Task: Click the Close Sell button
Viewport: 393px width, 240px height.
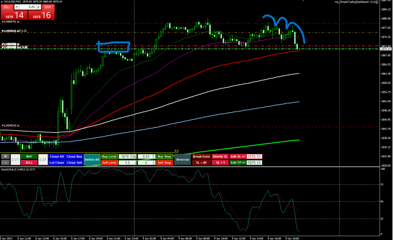Action: [x=74, y=162]
